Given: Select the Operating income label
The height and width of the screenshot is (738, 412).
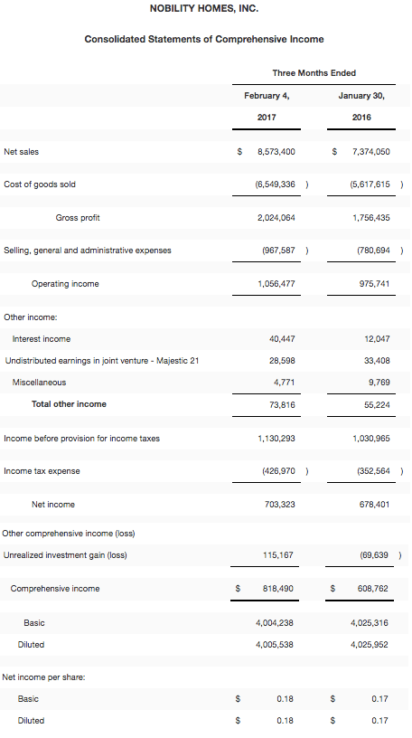Looking at the screenshot, I should click(x=65, y=284).
